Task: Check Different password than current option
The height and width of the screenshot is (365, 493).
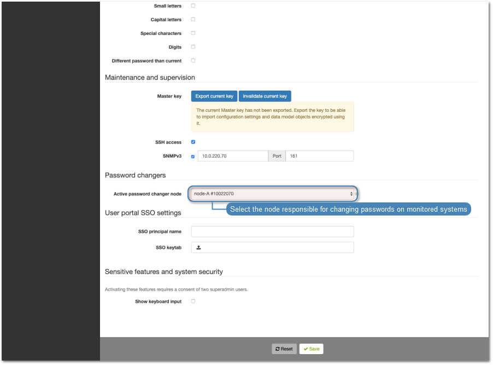Action: (192, 61)
